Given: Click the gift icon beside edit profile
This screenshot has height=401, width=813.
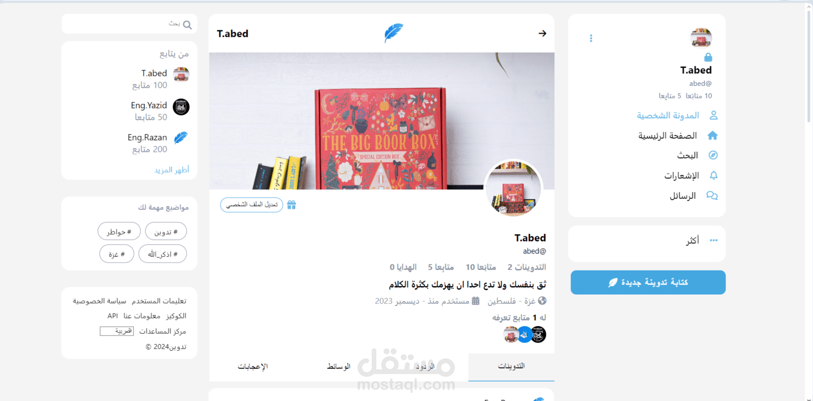Looking at the screenshot, I should point(292,205).
